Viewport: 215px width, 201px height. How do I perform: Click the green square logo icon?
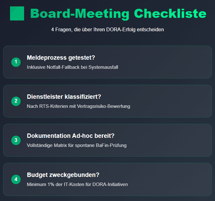tap(17, 13)
